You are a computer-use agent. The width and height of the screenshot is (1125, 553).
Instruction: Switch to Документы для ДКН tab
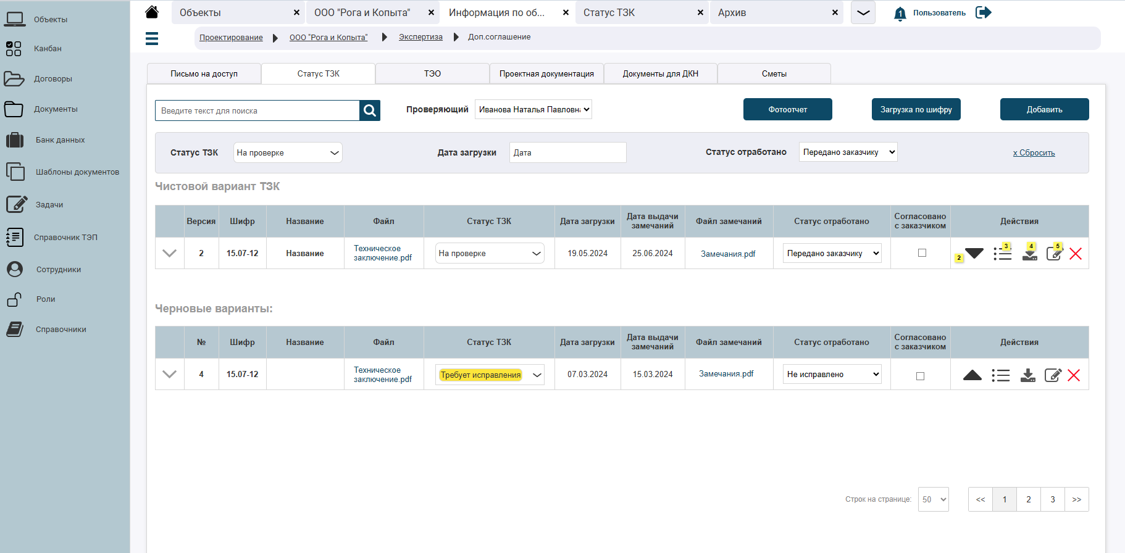(660, 73)
